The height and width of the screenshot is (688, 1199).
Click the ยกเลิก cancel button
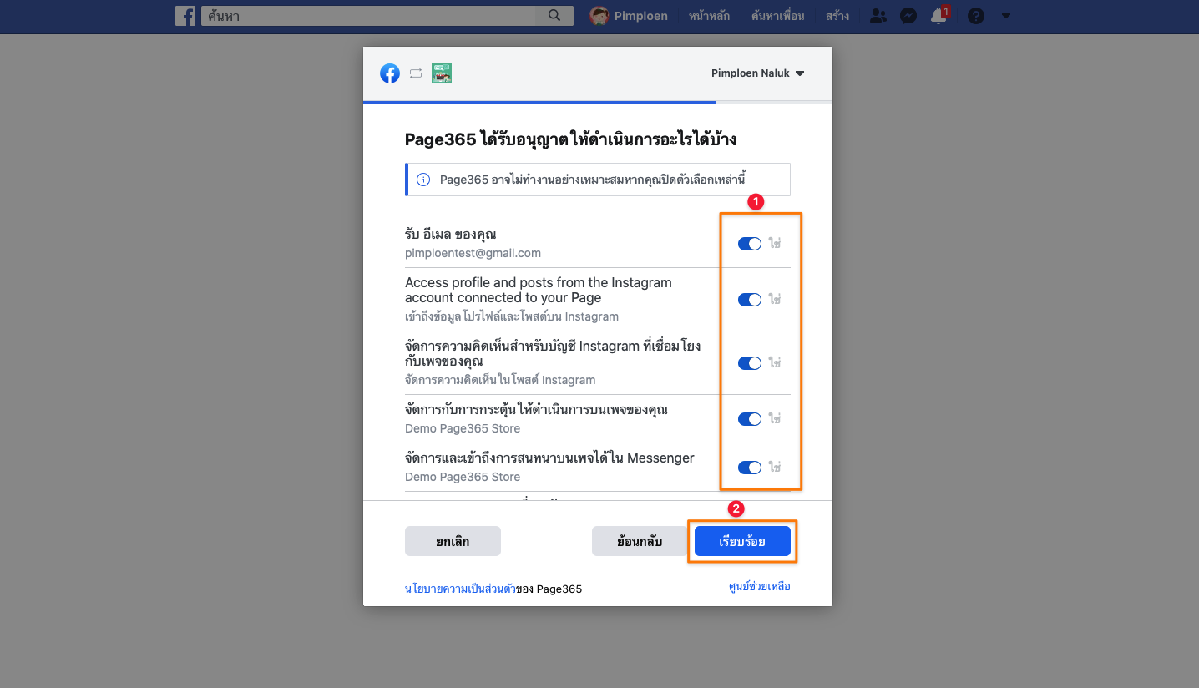453,541
